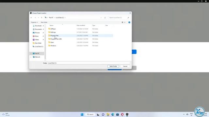
Task: Open recent locations dropdown arrow
Action: [x=39, y=18]
